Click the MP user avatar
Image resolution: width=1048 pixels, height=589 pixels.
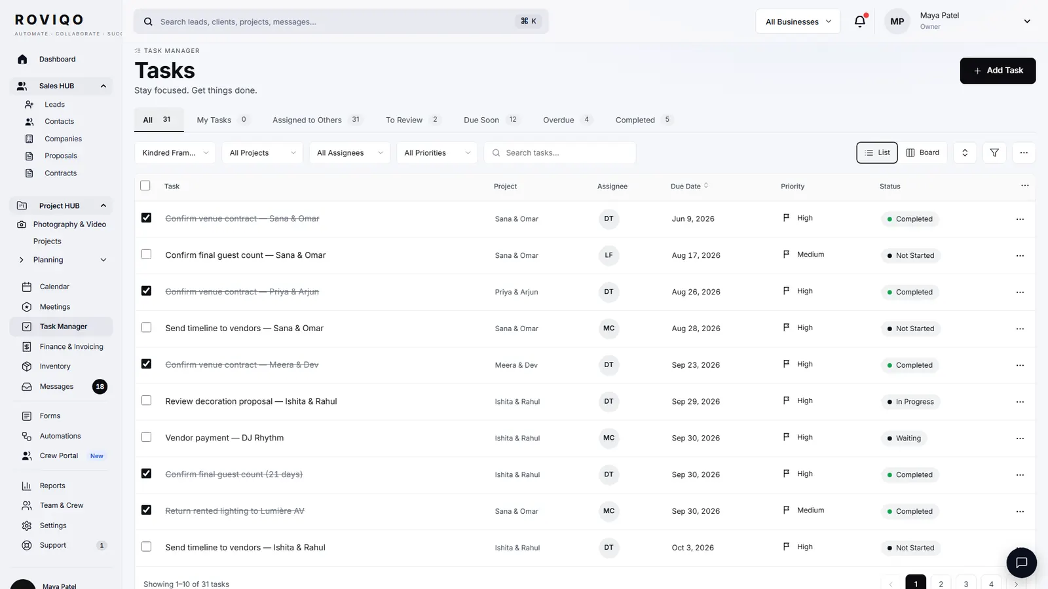click(897, 22)
